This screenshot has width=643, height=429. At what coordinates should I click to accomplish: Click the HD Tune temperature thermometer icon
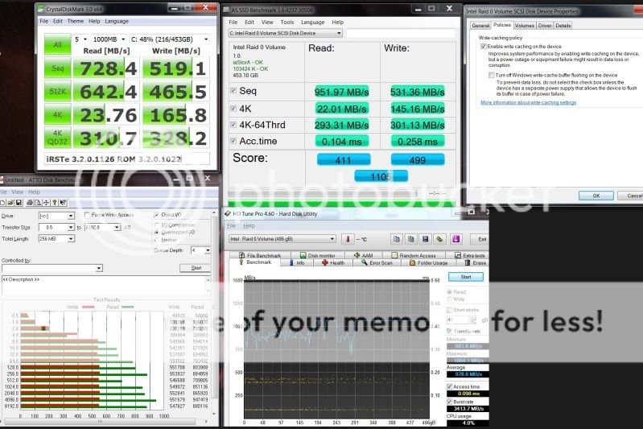click(348, 239)
